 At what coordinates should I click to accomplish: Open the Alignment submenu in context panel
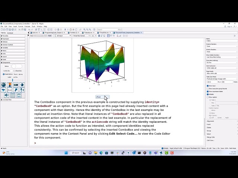(x=222, y=121)
